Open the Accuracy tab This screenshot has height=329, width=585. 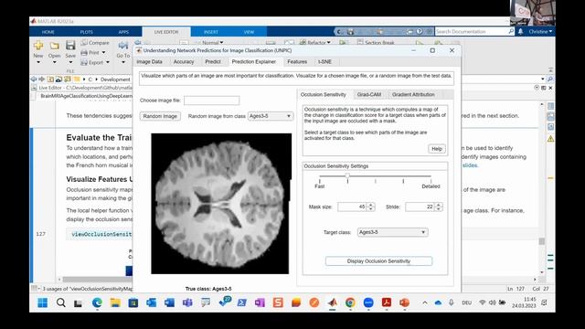coord(184,61)
